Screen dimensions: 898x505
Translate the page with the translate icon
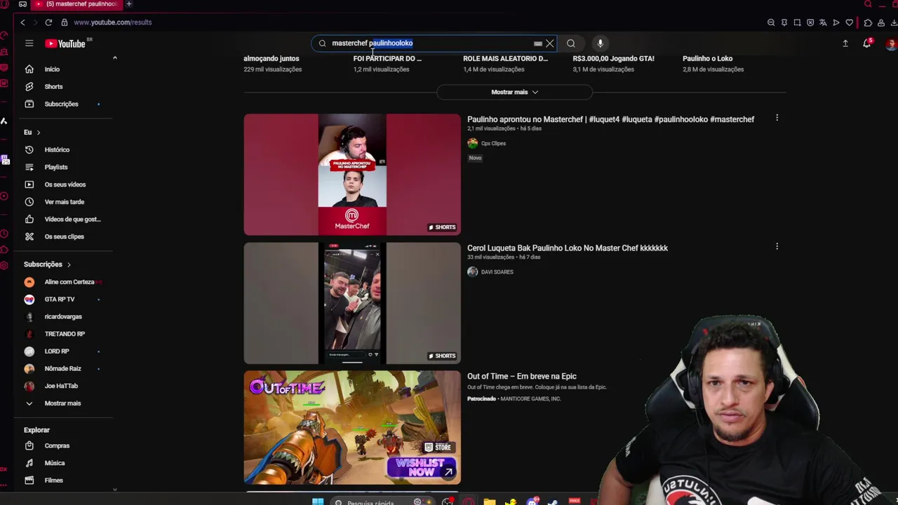click(x=823, y=22)
